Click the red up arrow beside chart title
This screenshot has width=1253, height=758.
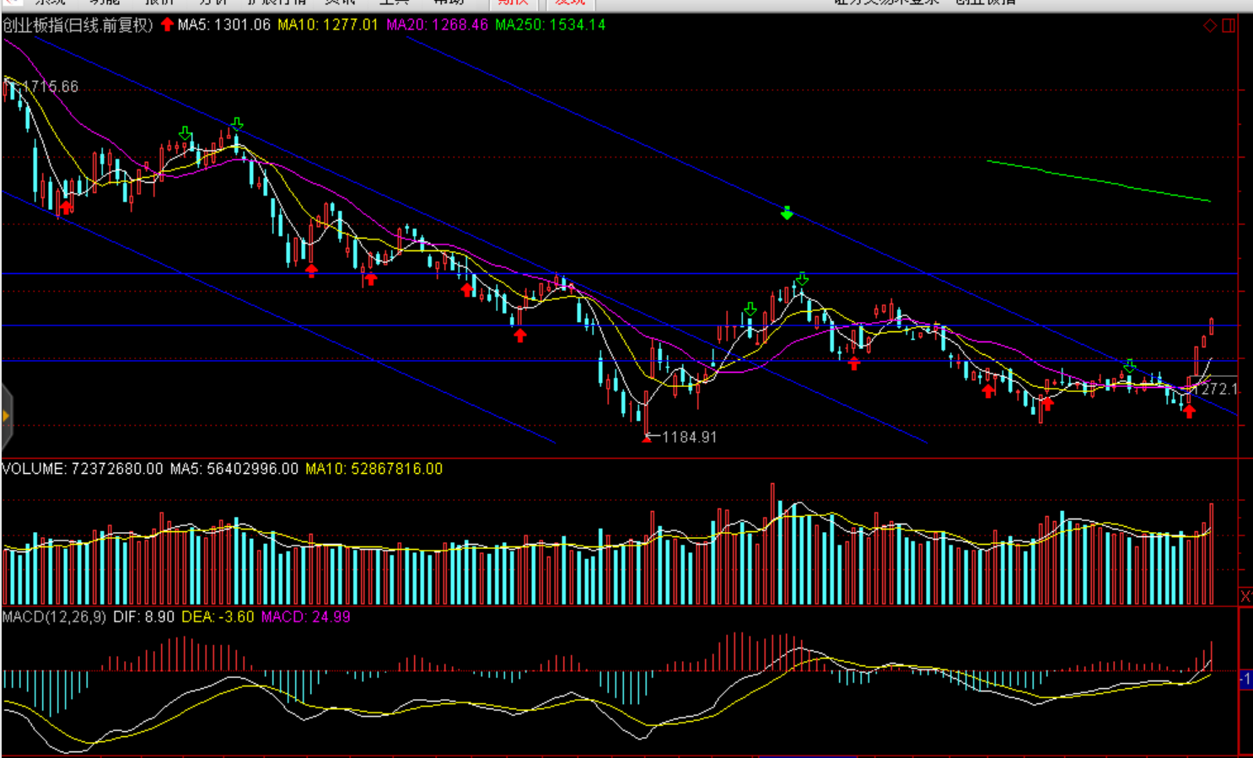167,24
